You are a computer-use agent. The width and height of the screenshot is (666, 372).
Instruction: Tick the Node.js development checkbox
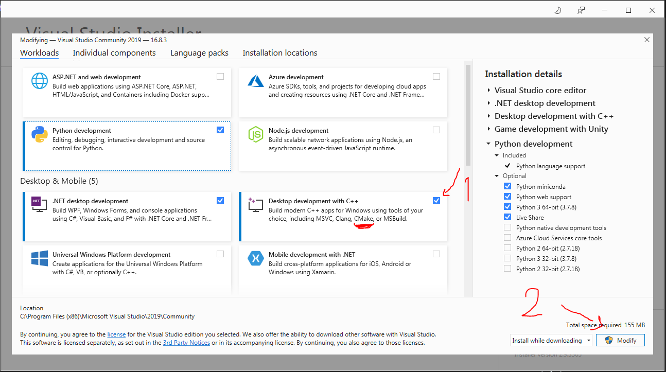click(436, 130)
